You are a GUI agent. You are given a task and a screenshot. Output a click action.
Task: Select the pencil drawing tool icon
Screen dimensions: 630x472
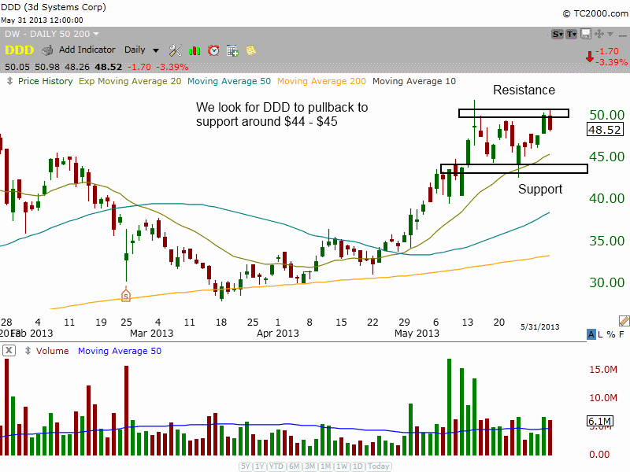coord(624,321)
